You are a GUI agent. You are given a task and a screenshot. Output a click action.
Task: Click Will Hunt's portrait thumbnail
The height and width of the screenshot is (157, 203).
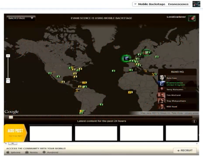pos(162,107)
